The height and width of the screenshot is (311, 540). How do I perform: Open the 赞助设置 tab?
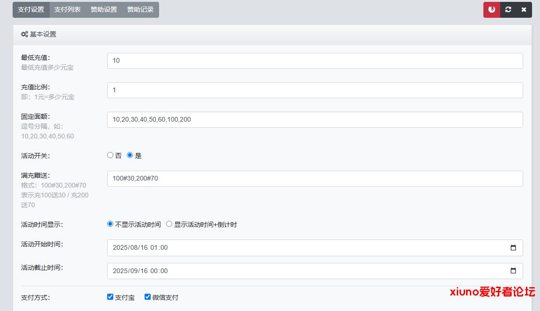(104, 10)
